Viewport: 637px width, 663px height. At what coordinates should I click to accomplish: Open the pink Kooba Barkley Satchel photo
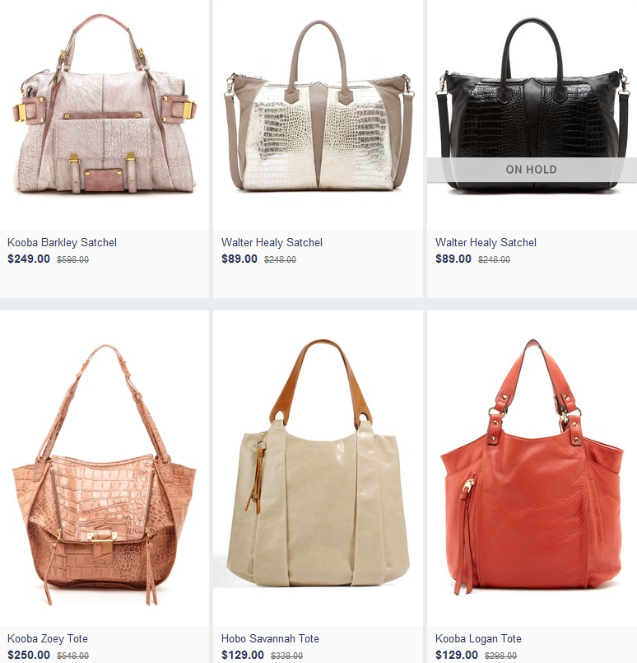click(105, 105)
